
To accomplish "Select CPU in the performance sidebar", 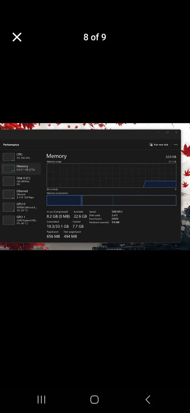I will pos(21,156).
